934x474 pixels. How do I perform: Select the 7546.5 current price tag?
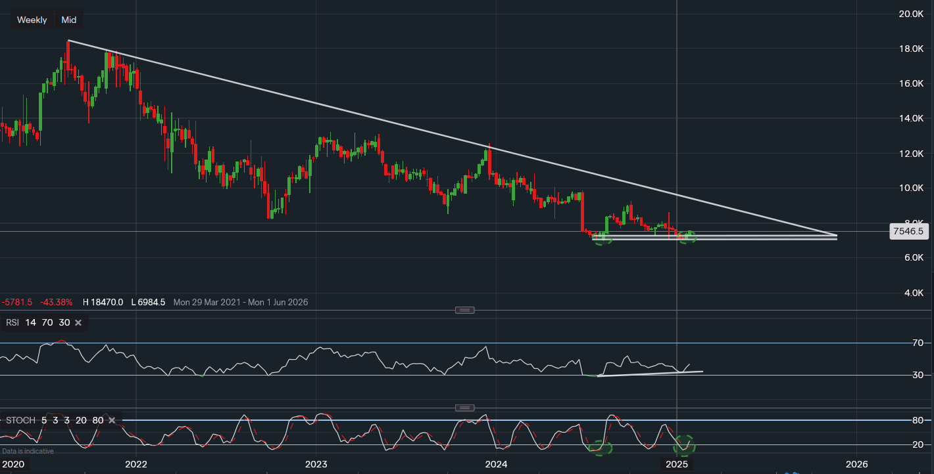pos(908,231)
